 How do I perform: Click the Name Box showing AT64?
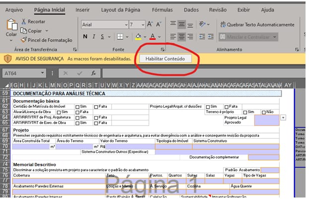tap(24, 73)
